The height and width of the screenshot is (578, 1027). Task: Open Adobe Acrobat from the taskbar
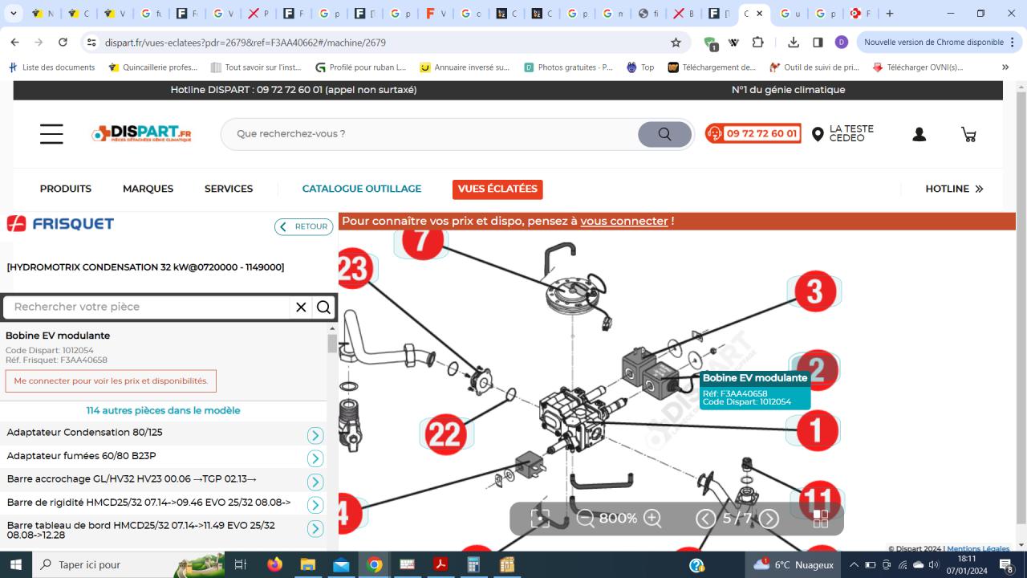[440, 564]
